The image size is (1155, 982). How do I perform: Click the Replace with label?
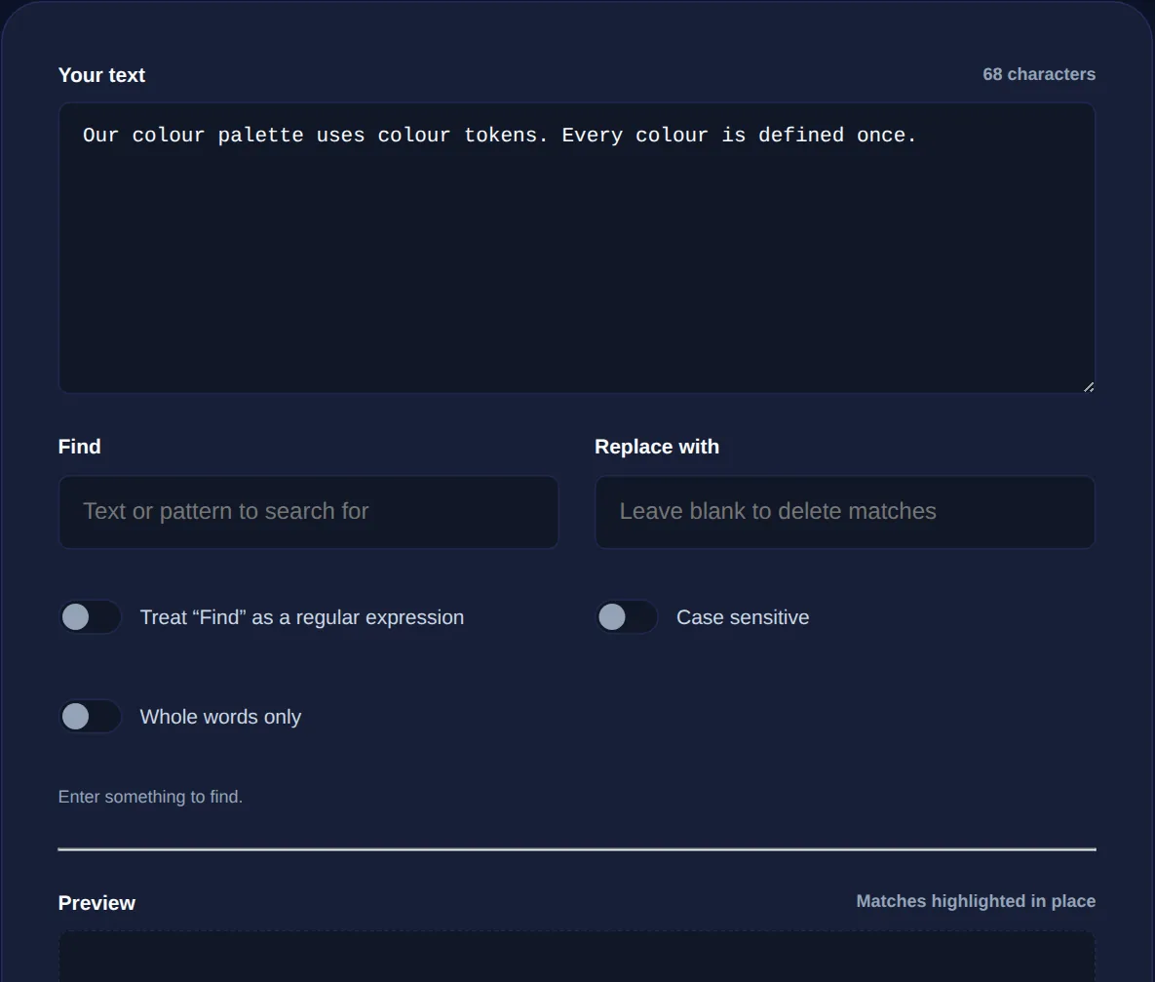[x=656, y=447]
